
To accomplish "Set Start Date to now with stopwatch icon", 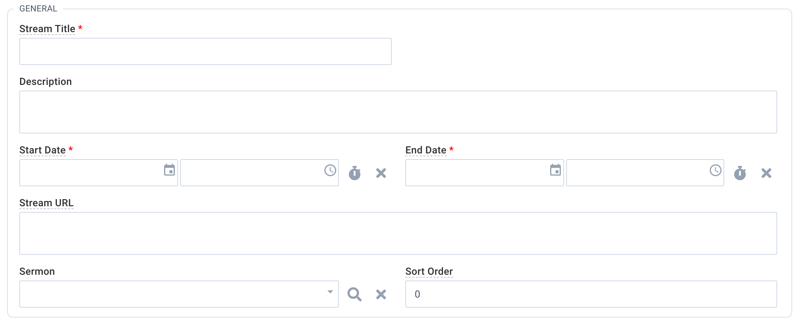I will [355, 173].
